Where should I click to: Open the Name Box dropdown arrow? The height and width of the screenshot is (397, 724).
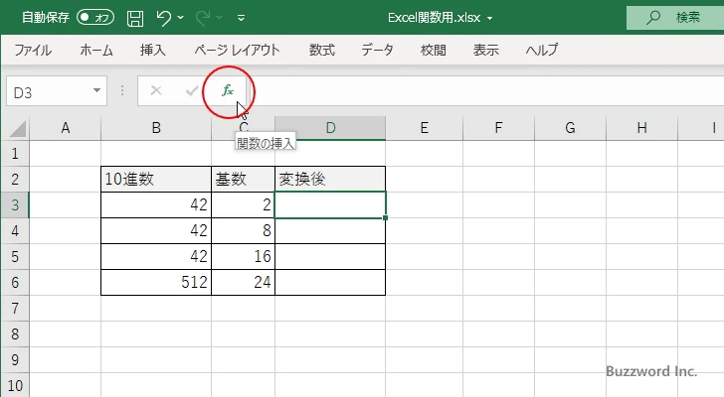(x=97, y=90)
